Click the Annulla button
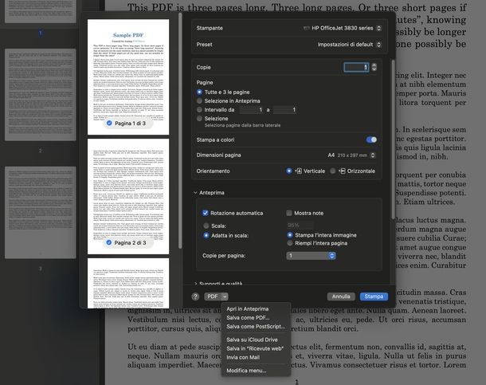486x385 pixels. click(341, 297)
